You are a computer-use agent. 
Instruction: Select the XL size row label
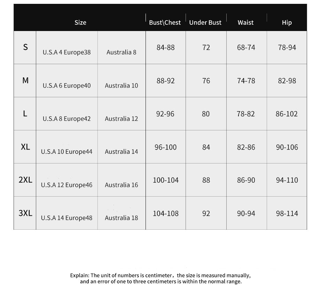click(x=25, y=147)
